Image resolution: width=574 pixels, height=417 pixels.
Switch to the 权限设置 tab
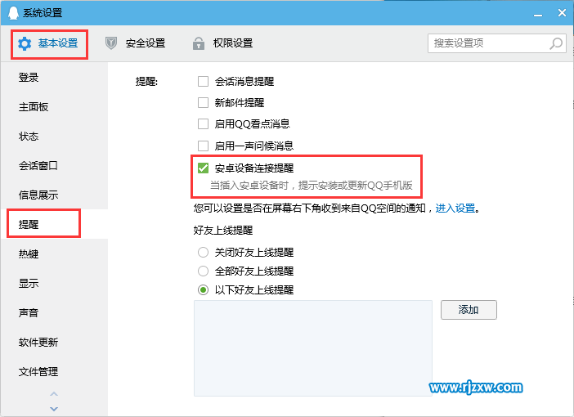[222, 43]
